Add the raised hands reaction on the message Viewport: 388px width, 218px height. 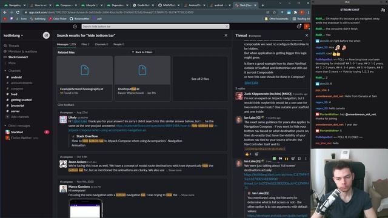(x=287, y=159)
